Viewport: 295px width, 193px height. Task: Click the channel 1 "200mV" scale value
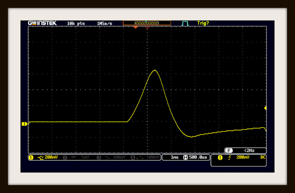pyautogui.click(x=51, y=157)
